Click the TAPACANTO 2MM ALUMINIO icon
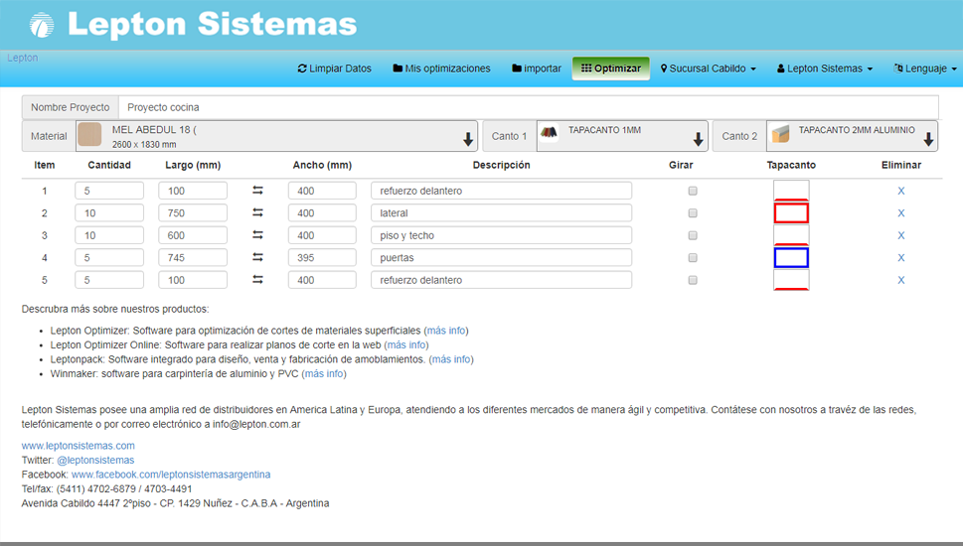This screenshot has width=963, height=546. click(780, 134)
